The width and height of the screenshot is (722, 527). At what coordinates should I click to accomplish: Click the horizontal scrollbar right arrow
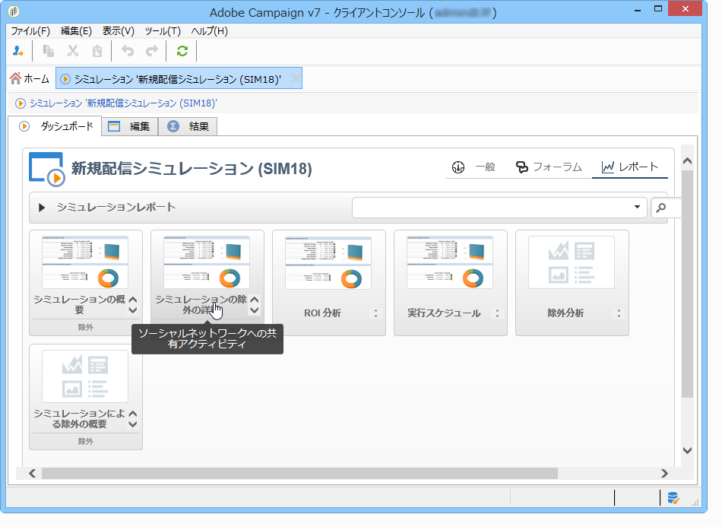tap(664, 473)
